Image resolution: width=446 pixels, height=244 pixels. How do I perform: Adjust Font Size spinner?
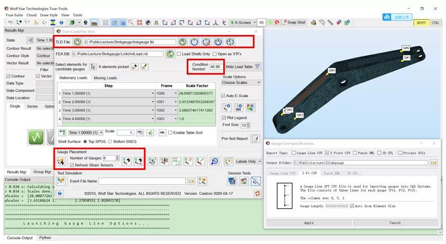tap(248, 125)
